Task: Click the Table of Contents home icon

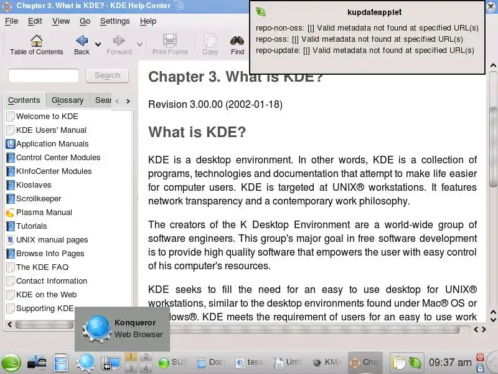Action: click(x=37, y=41)
